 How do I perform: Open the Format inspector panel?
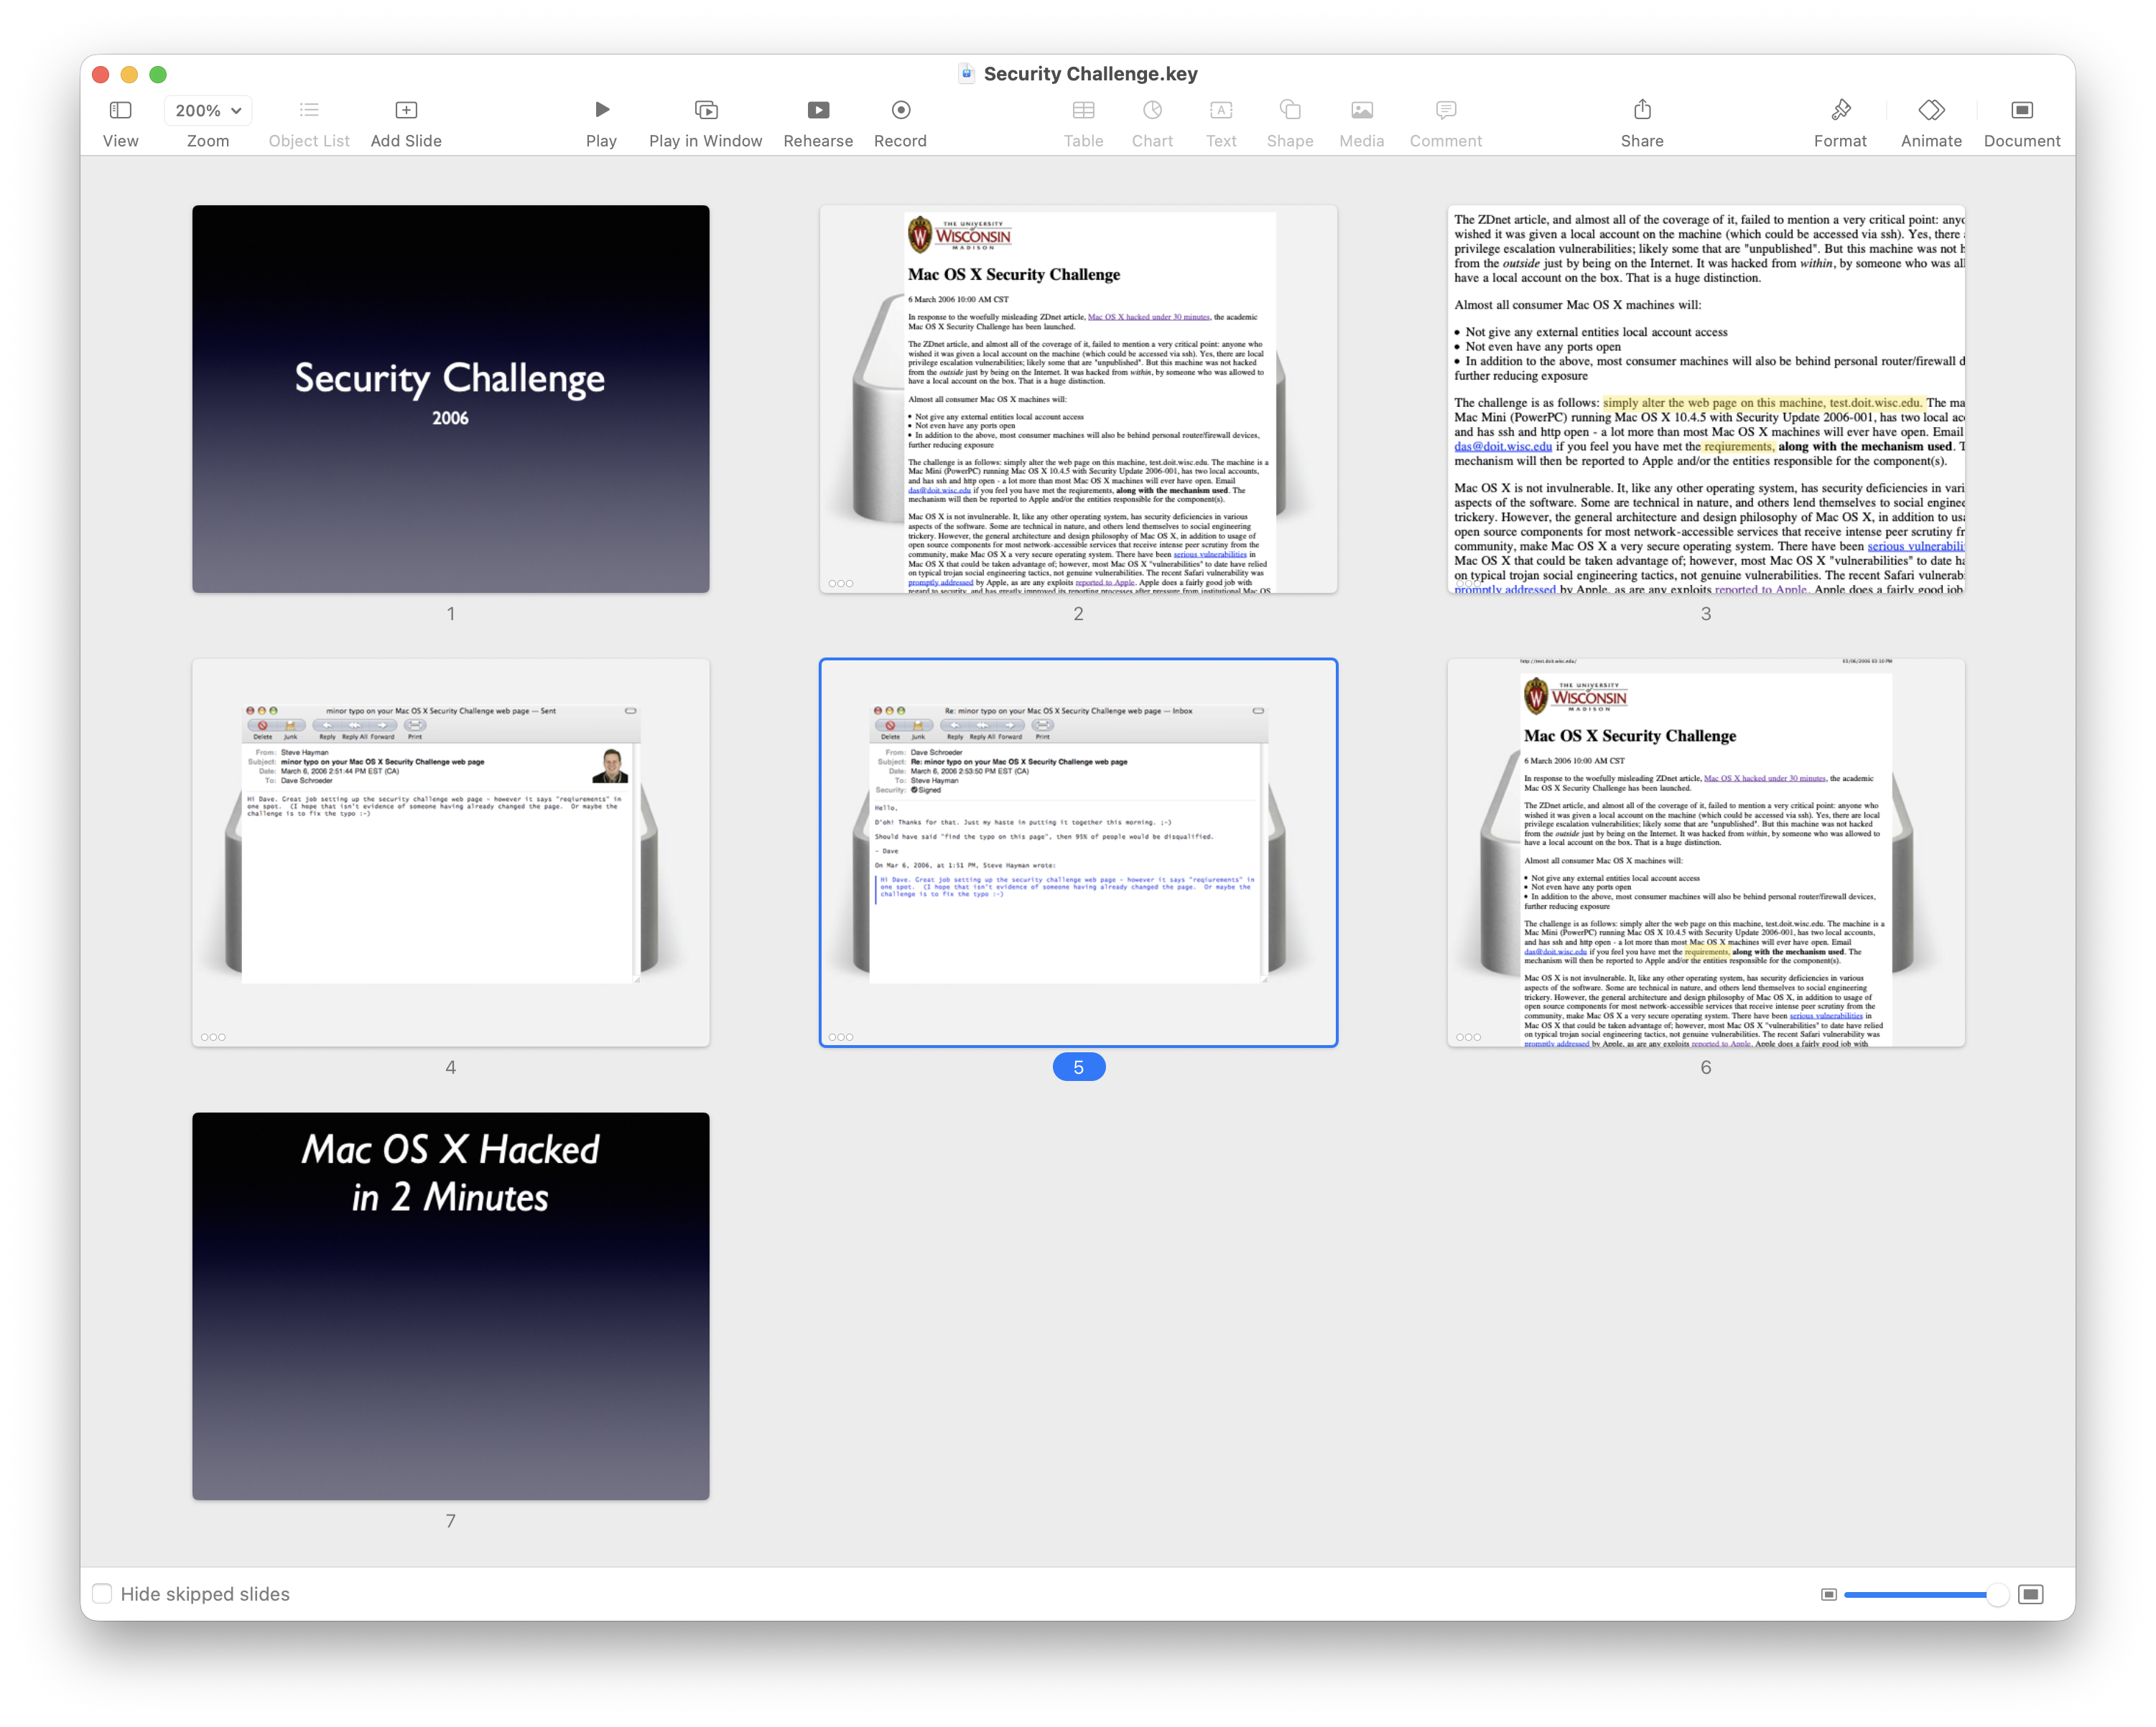coord(1840,120)
